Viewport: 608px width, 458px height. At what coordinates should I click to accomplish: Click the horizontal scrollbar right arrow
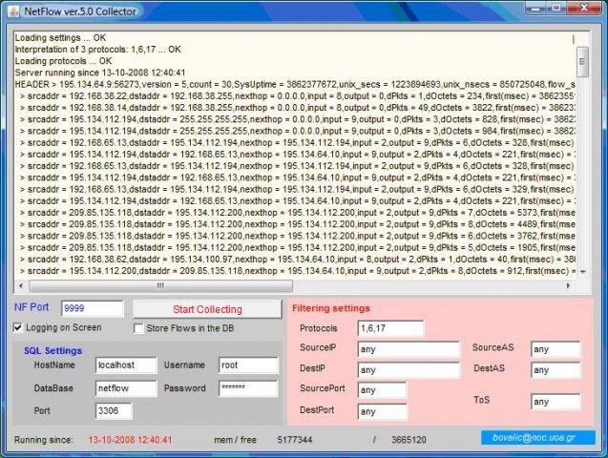click(569, 286)
